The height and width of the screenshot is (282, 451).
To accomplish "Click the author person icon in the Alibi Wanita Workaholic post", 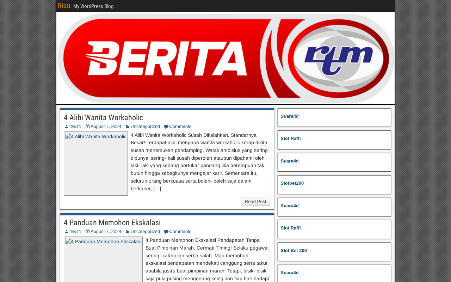I will [x=67, y=127].
